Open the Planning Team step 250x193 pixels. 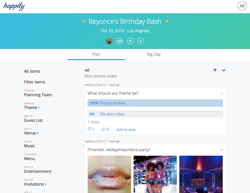pyautogui.click(x=38, y=95)
